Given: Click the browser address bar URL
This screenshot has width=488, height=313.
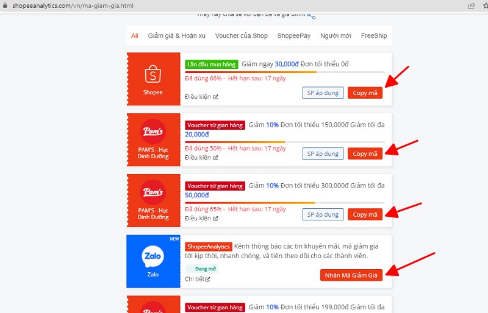Looking at the screenshot, I should coord(73,6).
